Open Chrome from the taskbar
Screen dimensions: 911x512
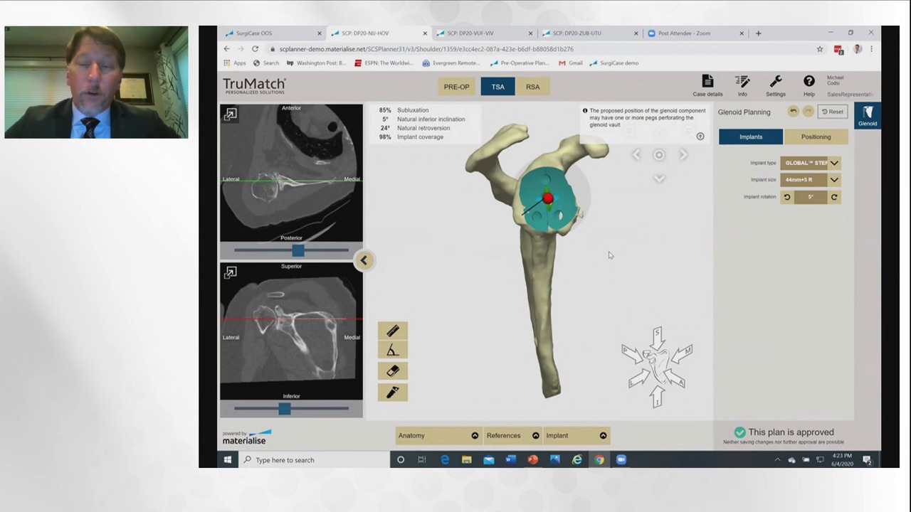click(599, 460)
